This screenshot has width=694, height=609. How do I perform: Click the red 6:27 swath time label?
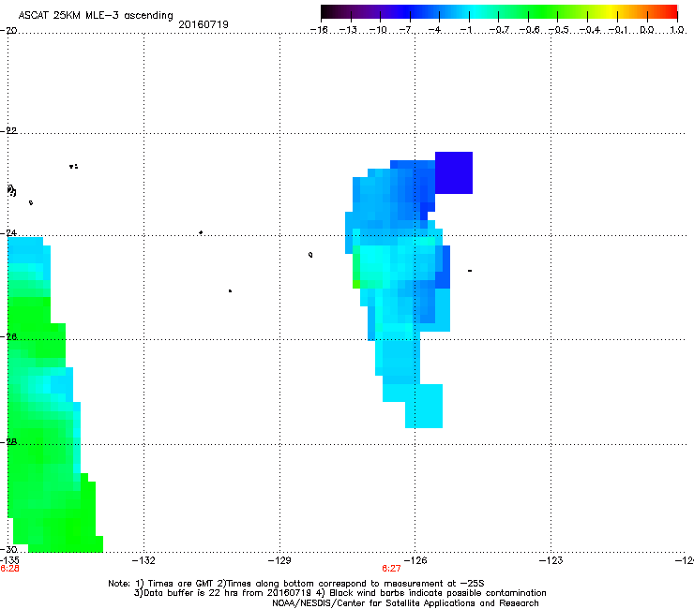[391, 569]
